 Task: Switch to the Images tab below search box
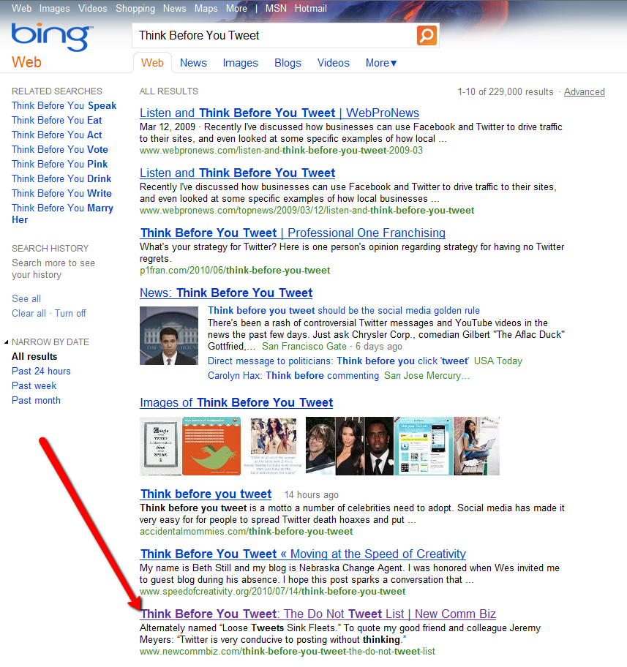coord(241,63)
